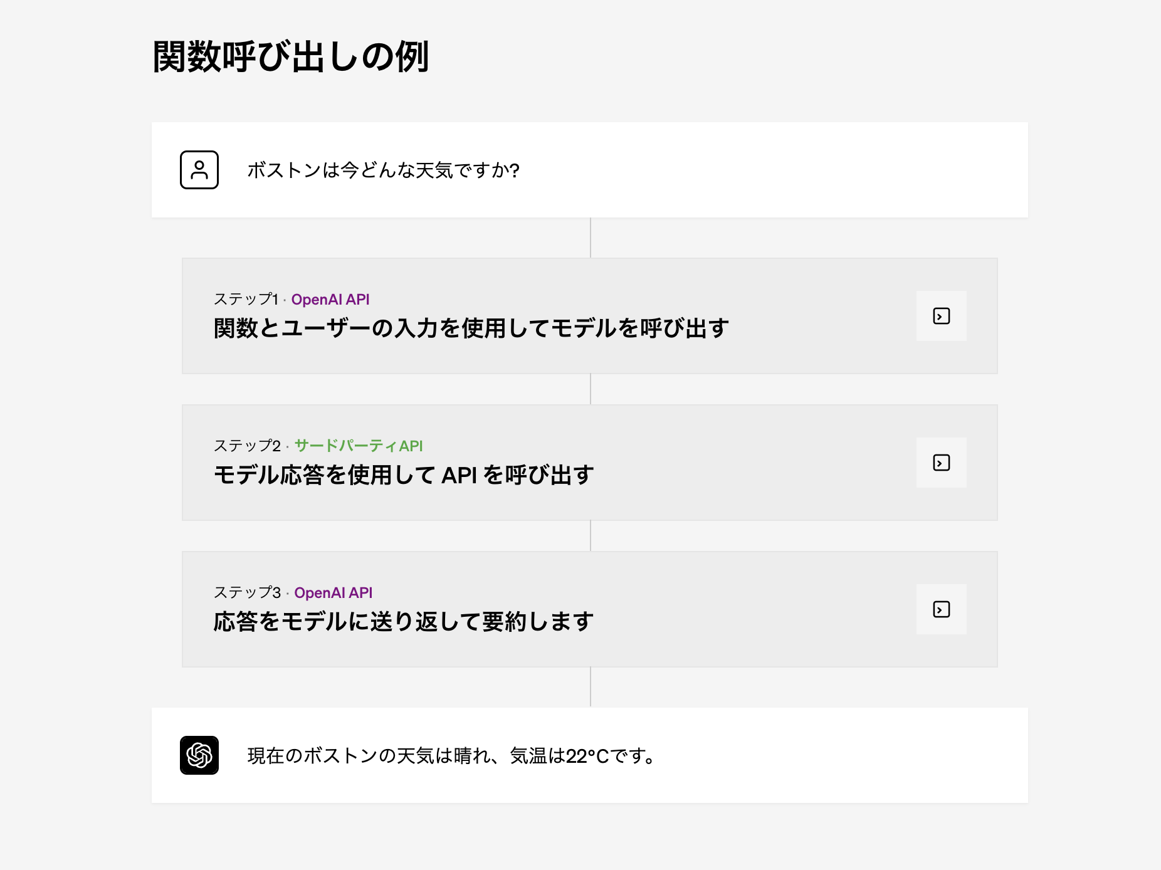Viewport: 1161px width, 870px height.
Task: Select the title モデル応答を使用して API を呼び出す
Action: (404, 475)
